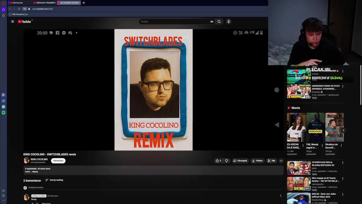
Task: Click the address bar URL
Action: click(x=42, y=9)
